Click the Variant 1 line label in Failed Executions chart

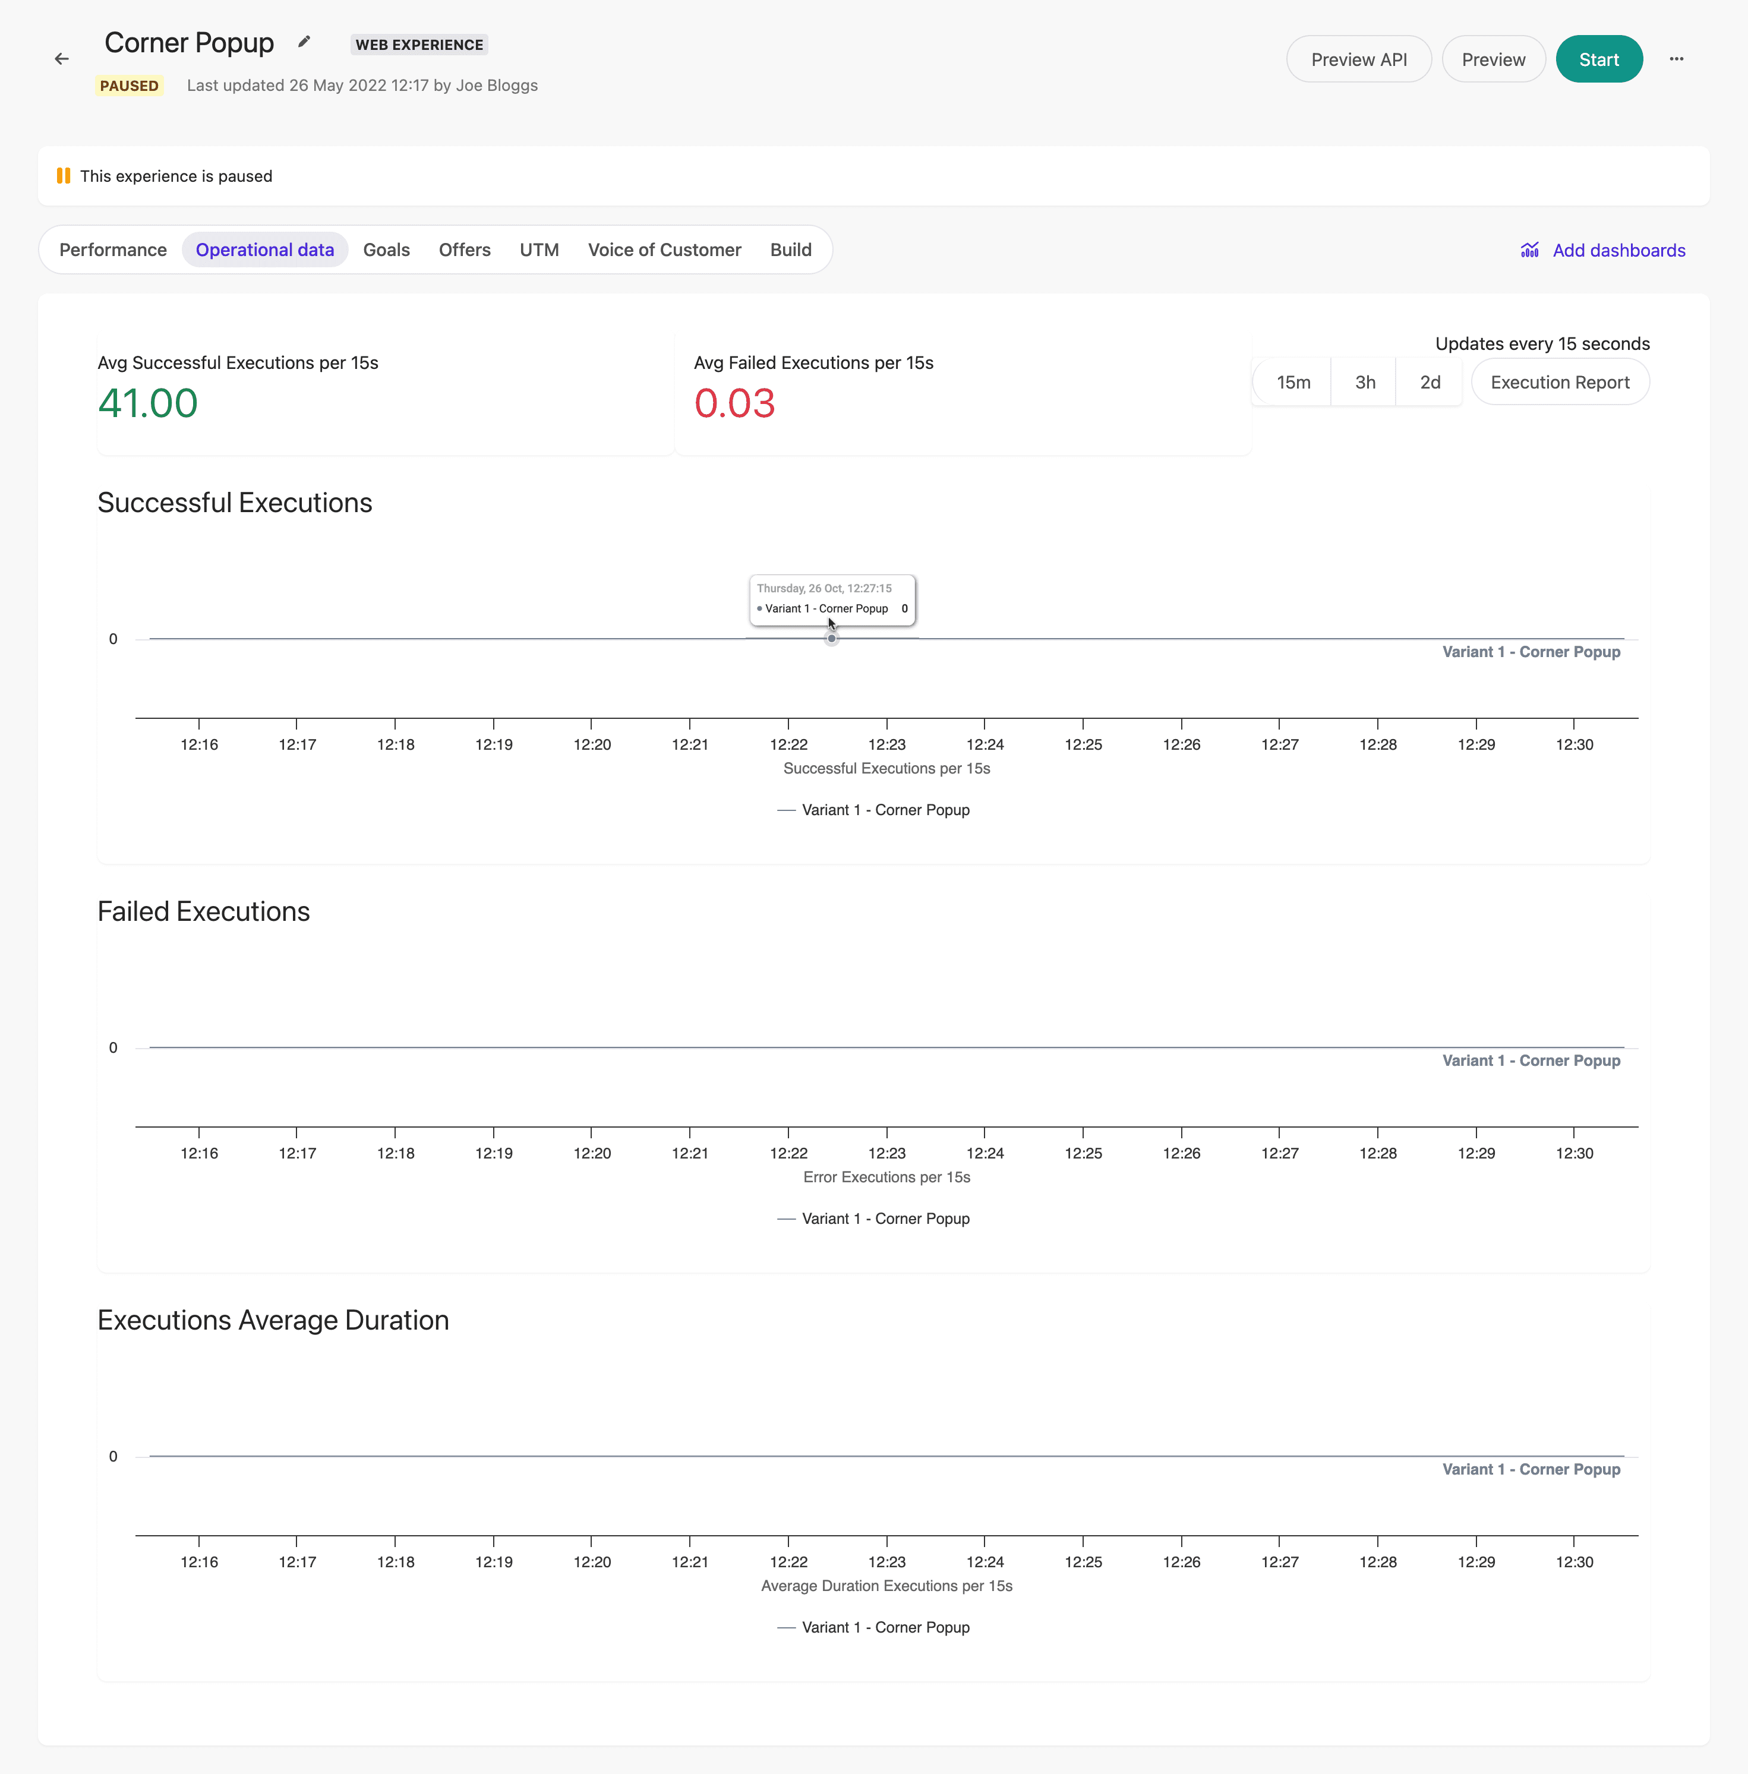[x=1531, y=1060]
